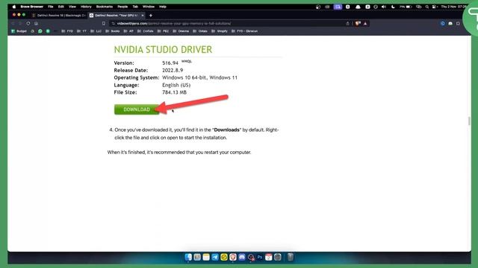
Task: Open Notes from the dock
Action: click(x=206, y=257)
